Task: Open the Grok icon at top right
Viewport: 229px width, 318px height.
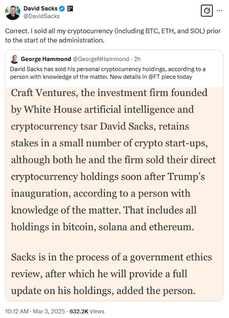Action: pos(206,10)
